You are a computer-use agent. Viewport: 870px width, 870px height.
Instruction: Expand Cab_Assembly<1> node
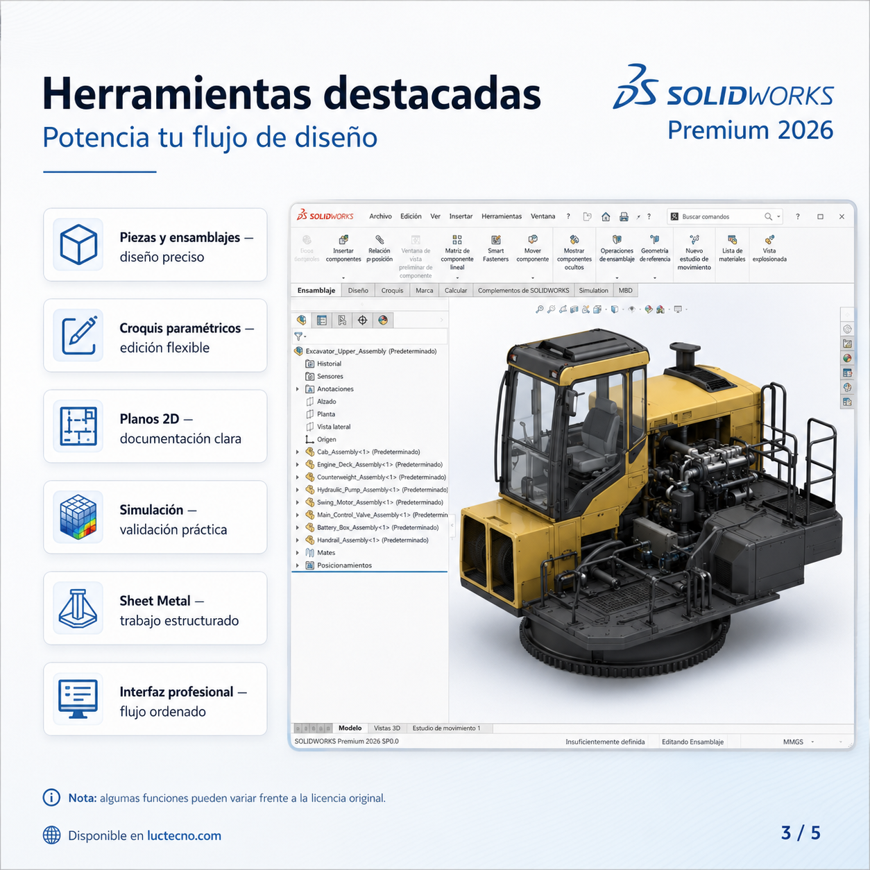point(298,452)
